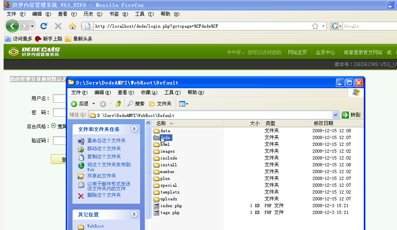Sort by 名称 column header
397x230 pixels.
(187, 123)
